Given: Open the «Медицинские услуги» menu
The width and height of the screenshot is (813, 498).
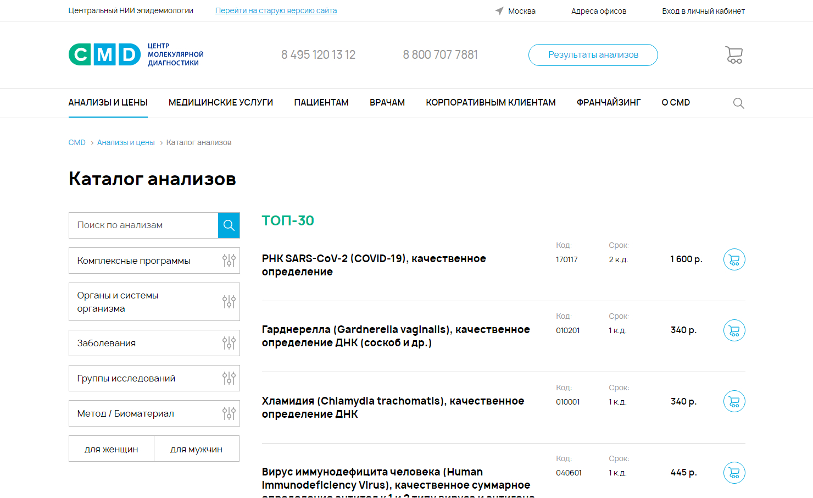Looking at the screenshot, I should (x=221, y=103).
